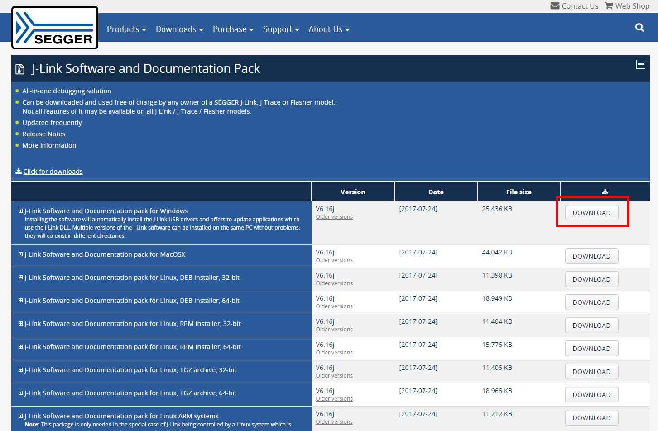658x431 pixels.
Task: Collapse the Windows pack row expander
Action: coord(20,211)
